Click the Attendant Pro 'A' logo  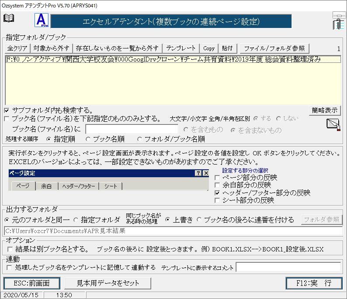(x=42, y=21)
